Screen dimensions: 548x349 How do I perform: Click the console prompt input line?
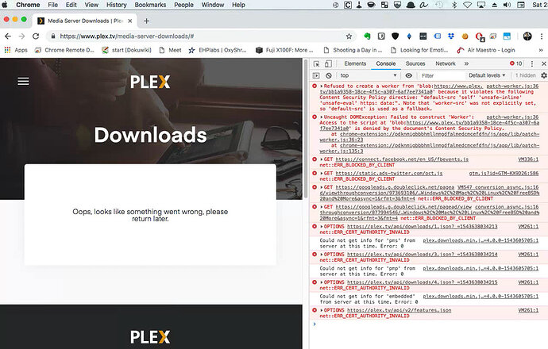430,324
